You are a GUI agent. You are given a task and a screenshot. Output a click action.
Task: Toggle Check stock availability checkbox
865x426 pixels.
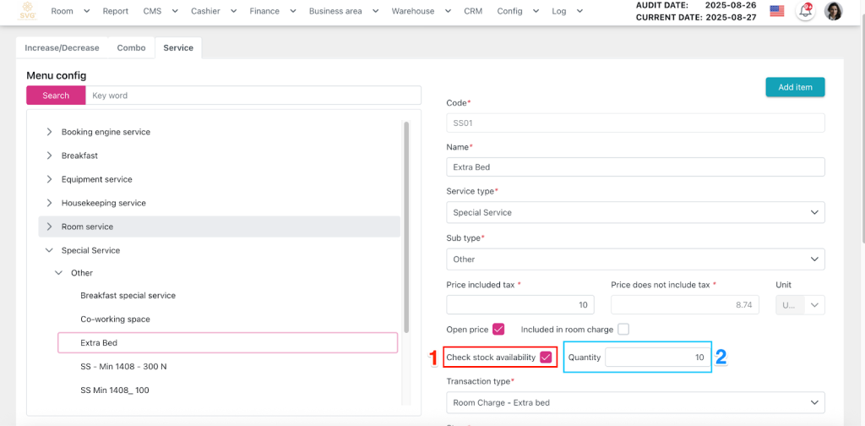[x=546, y=358]
